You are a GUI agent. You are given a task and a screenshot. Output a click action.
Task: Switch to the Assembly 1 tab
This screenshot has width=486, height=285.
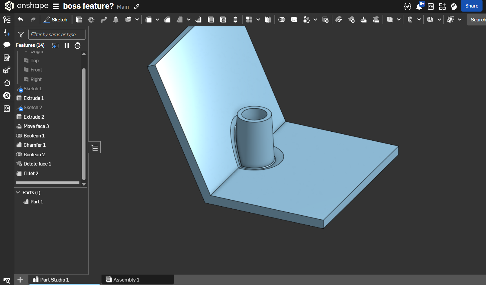coord(126,280)
